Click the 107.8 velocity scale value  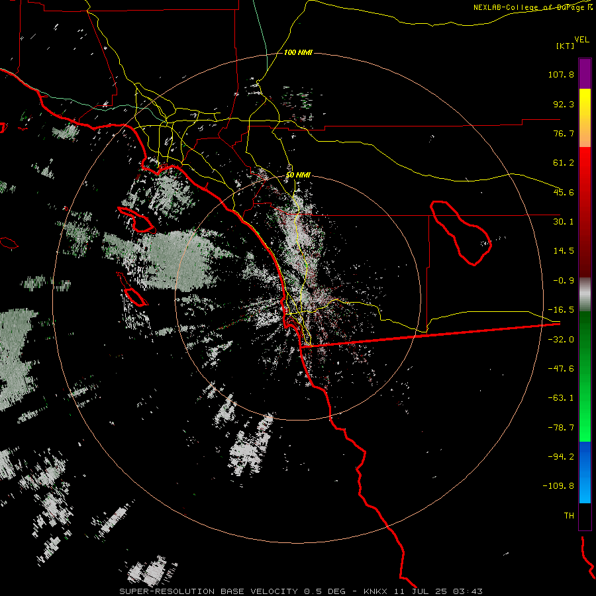click(561, 74)
